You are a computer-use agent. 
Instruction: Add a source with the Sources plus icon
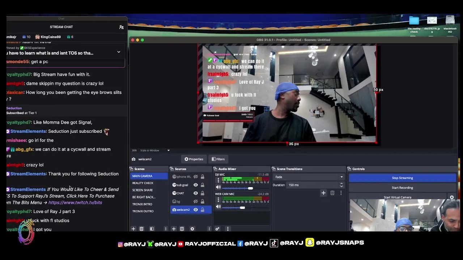(174, 229)
